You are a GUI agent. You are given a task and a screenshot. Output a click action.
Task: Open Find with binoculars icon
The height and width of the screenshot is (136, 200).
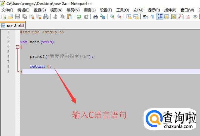tap(95, 17)
